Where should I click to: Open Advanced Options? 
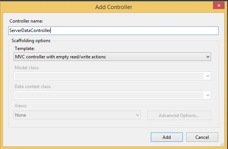tap(179, 116)
